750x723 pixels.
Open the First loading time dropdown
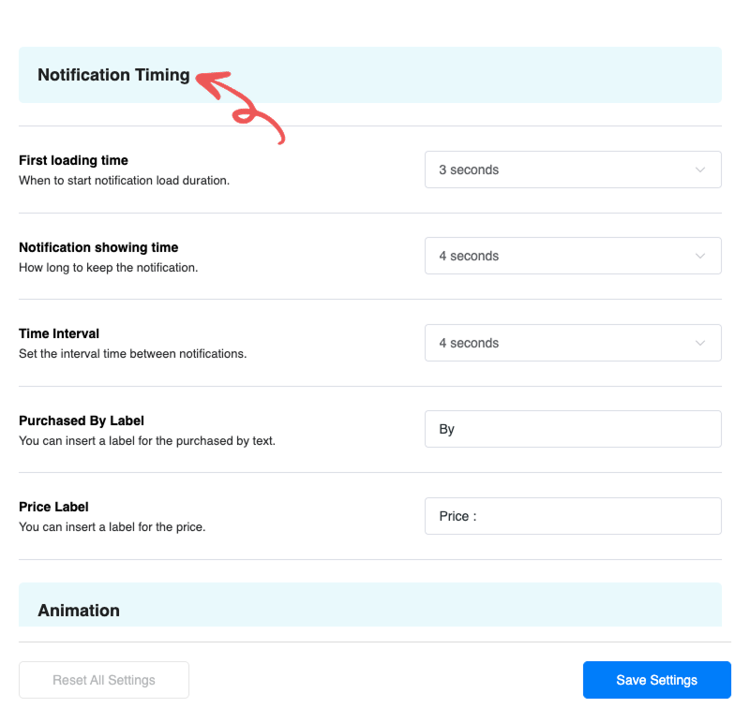[573, 170]
